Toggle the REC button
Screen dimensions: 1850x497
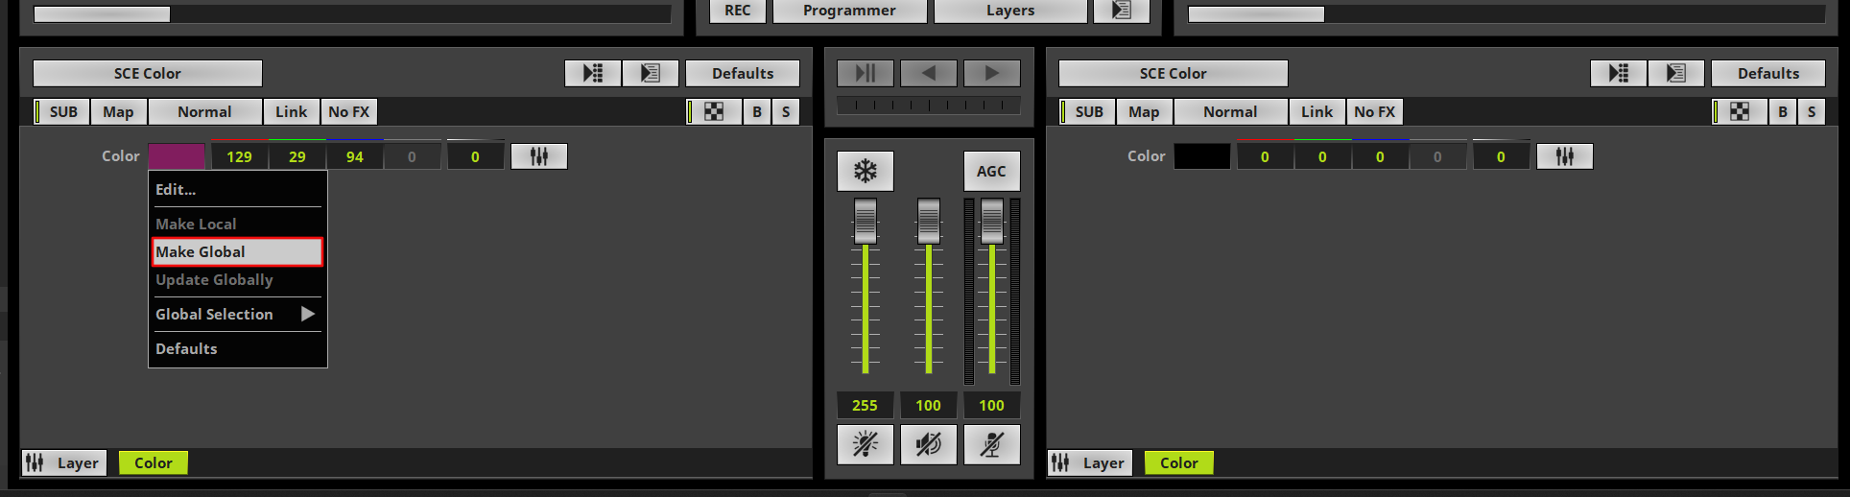tap(738, 11)
